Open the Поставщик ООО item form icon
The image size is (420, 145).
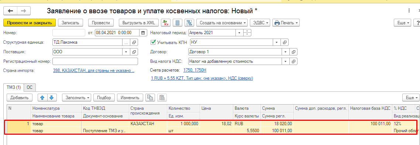[x=134, y=52]
